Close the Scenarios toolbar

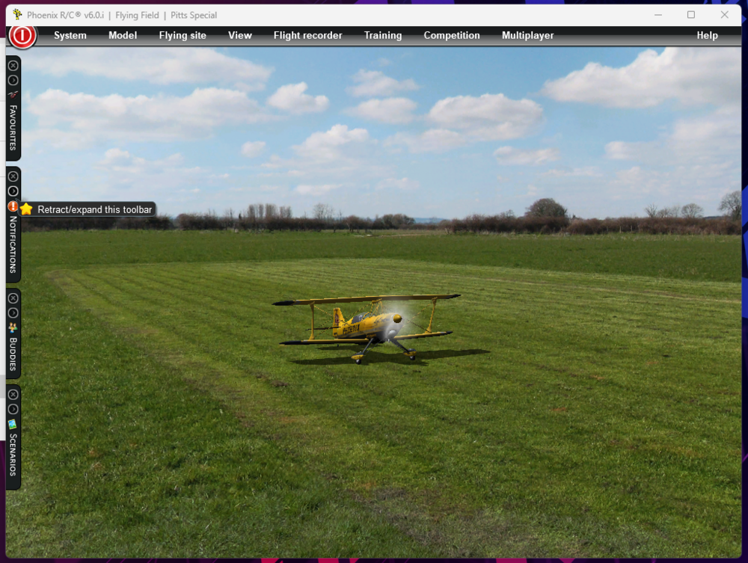click(x=13, y=395)
